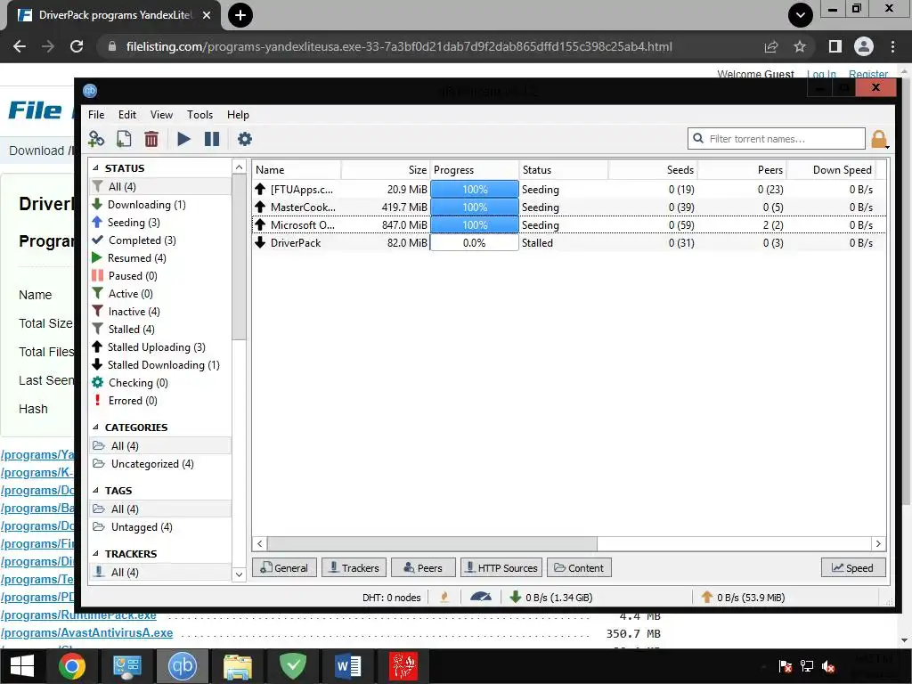This screenshot has width=912, height=684.
Task: Switch to the Trackers tab
Action: point(354,567)
